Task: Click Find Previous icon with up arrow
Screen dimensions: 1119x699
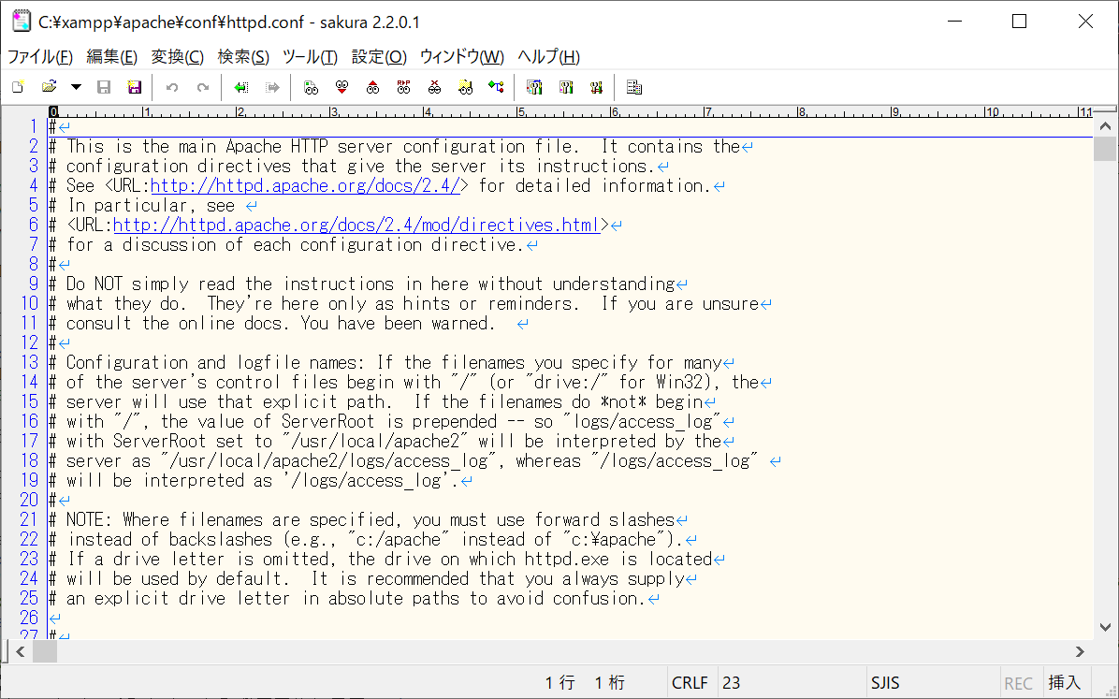Action: click(x=372, y=87)
